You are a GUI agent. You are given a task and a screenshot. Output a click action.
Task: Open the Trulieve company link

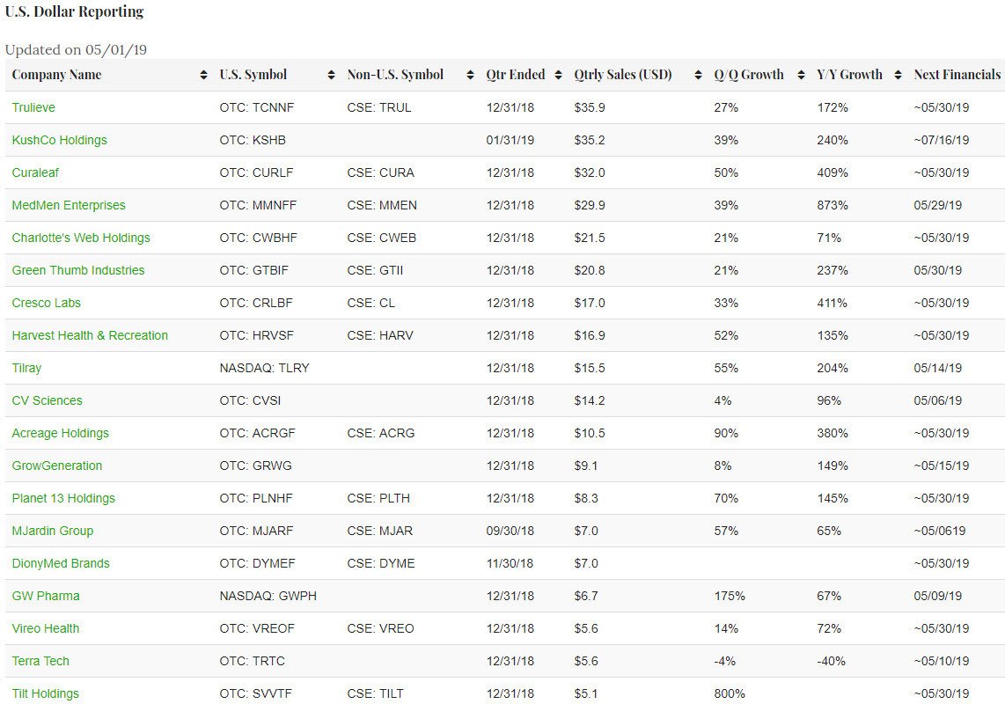[x=33, y=107]
